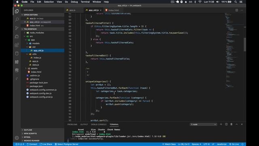This screenshot has height=146, width=259.
Task: Open the macOS Notification Center icon
Action: click(x=241, y=2)
